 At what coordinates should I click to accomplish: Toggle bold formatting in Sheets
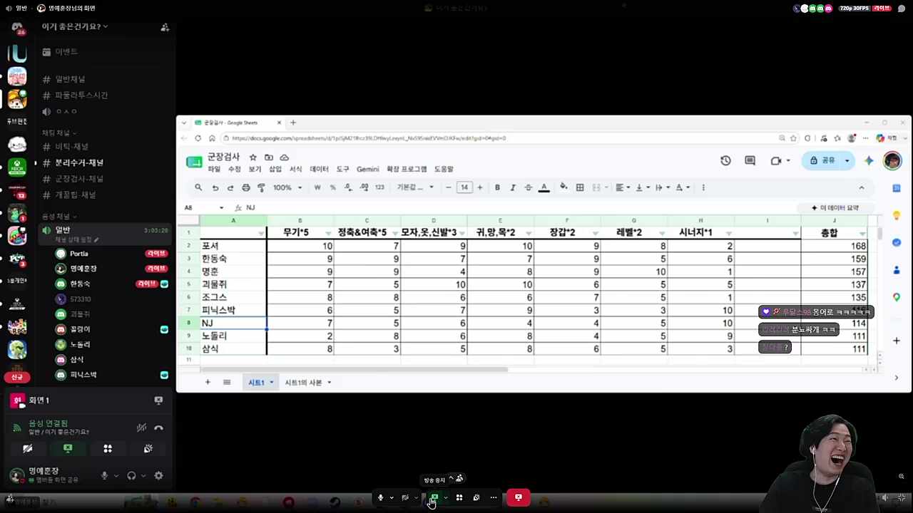pos(497,187)
